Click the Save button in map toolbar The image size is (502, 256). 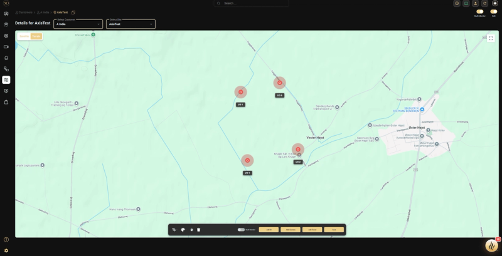334,230
